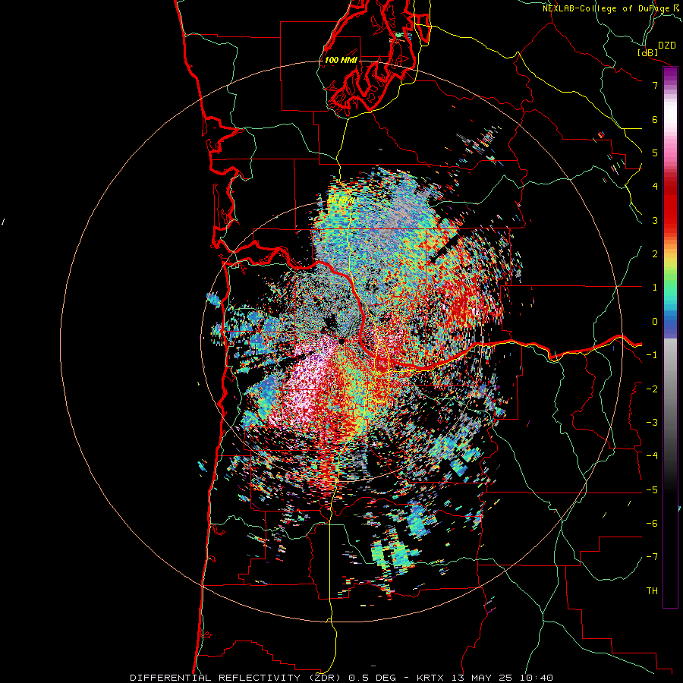Click the TH threshold label on the scale
The image size is (683, 683).
[652, 591]
